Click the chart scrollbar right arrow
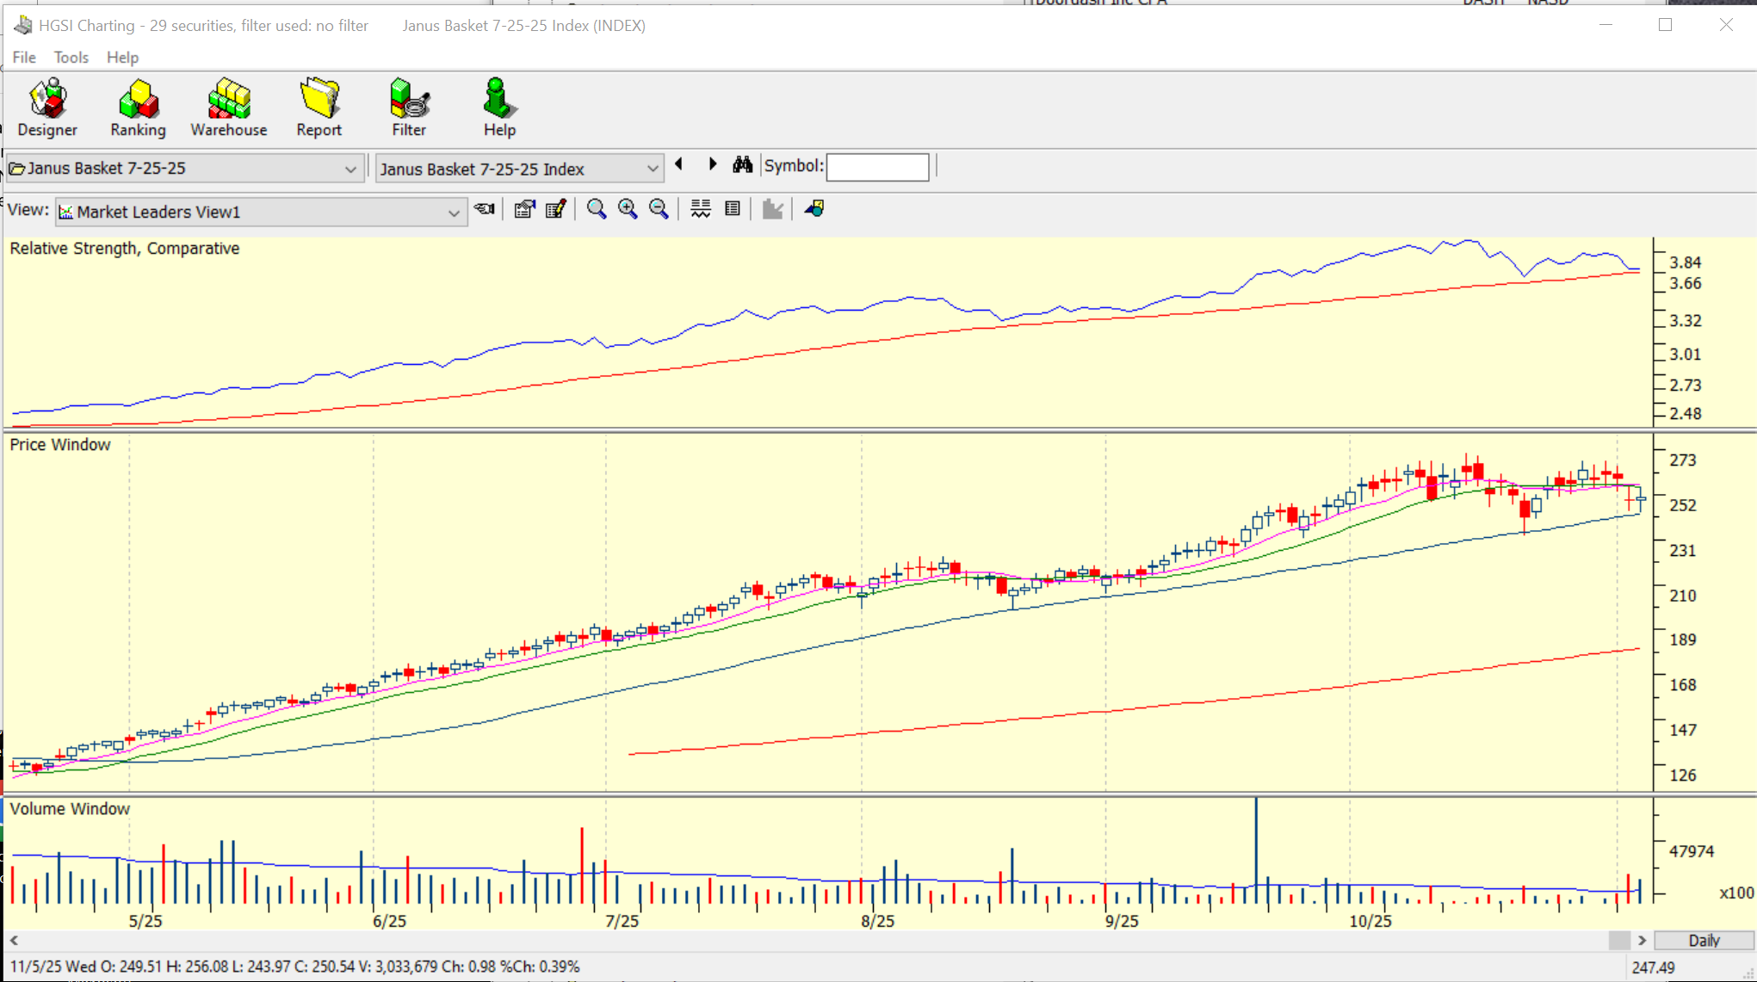This screenshot has height=982, width=1757. pyautogui.click(x=1642, y=941)
